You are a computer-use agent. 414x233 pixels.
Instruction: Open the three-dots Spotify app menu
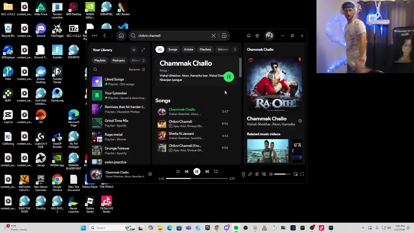[94, 36]
